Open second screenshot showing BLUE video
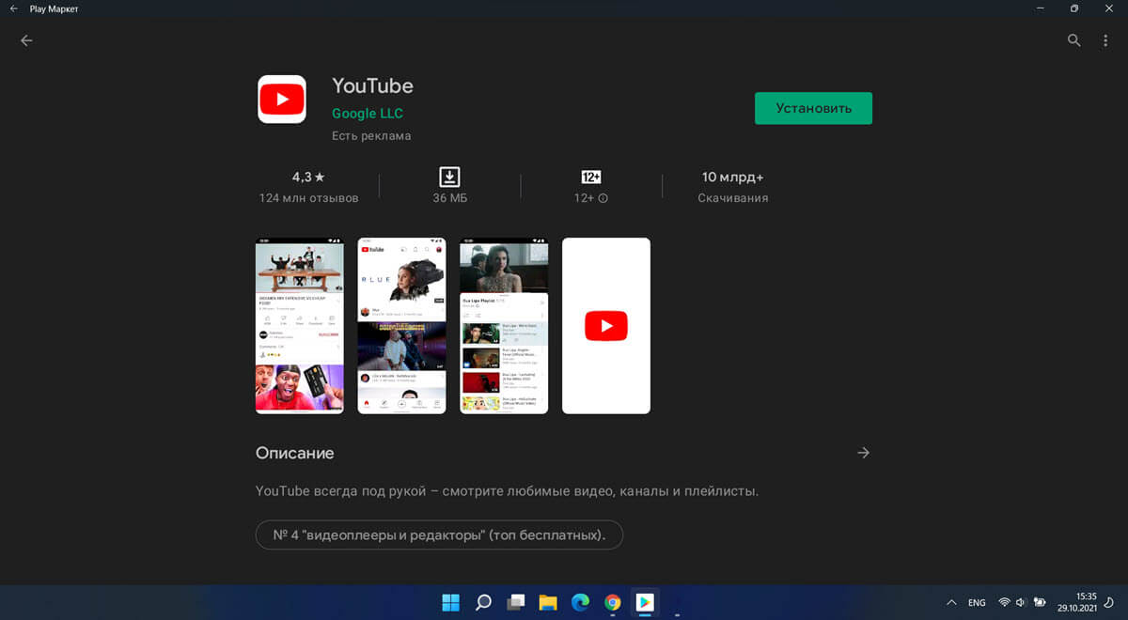1128x620 pixels. [x=401, y=325]
